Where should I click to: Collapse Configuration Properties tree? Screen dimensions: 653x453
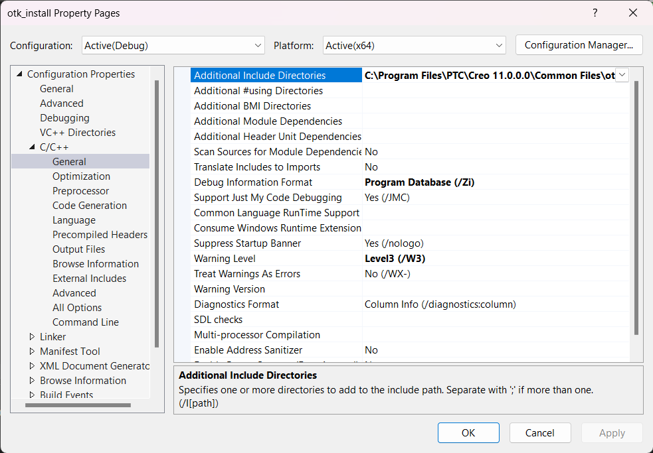tap(20, 74)
